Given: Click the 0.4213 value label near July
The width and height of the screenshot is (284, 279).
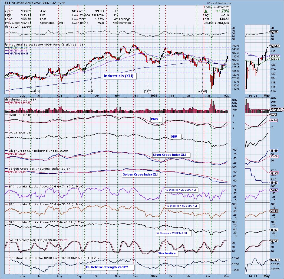Looking at the screenshot, I should click(x=35, y=92).
